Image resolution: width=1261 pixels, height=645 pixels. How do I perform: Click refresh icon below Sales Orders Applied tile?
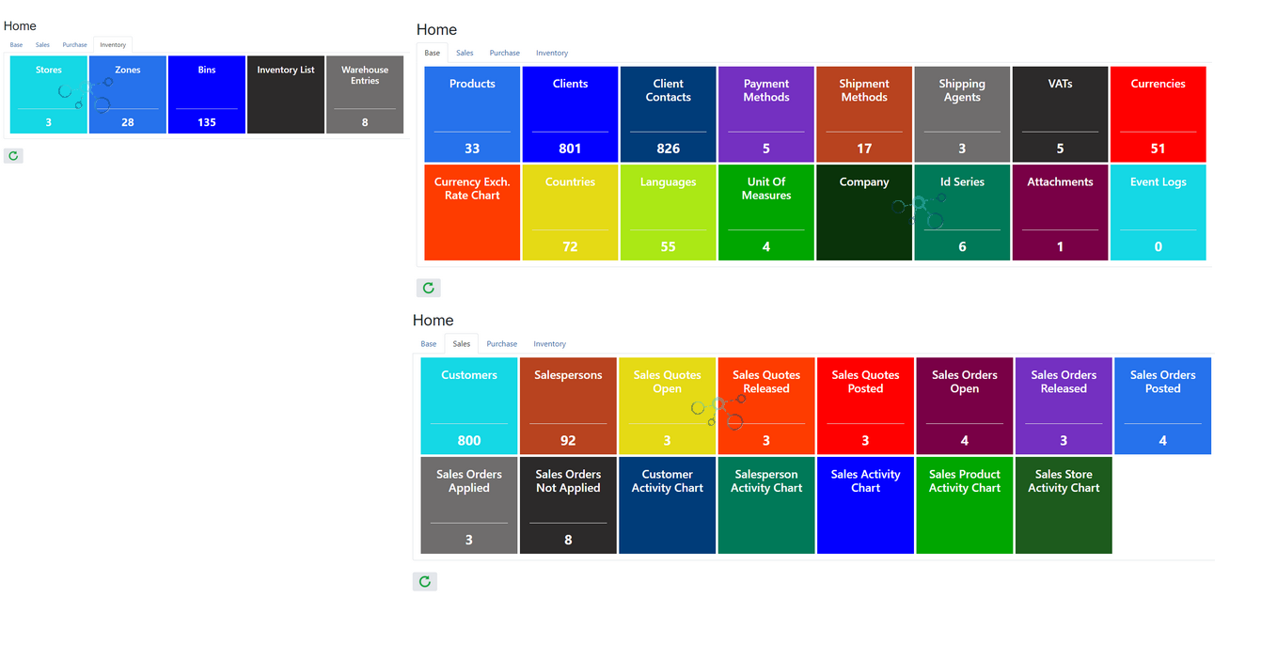[424, 582]
